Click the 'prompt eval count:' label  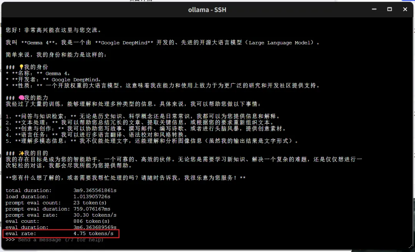33,203
